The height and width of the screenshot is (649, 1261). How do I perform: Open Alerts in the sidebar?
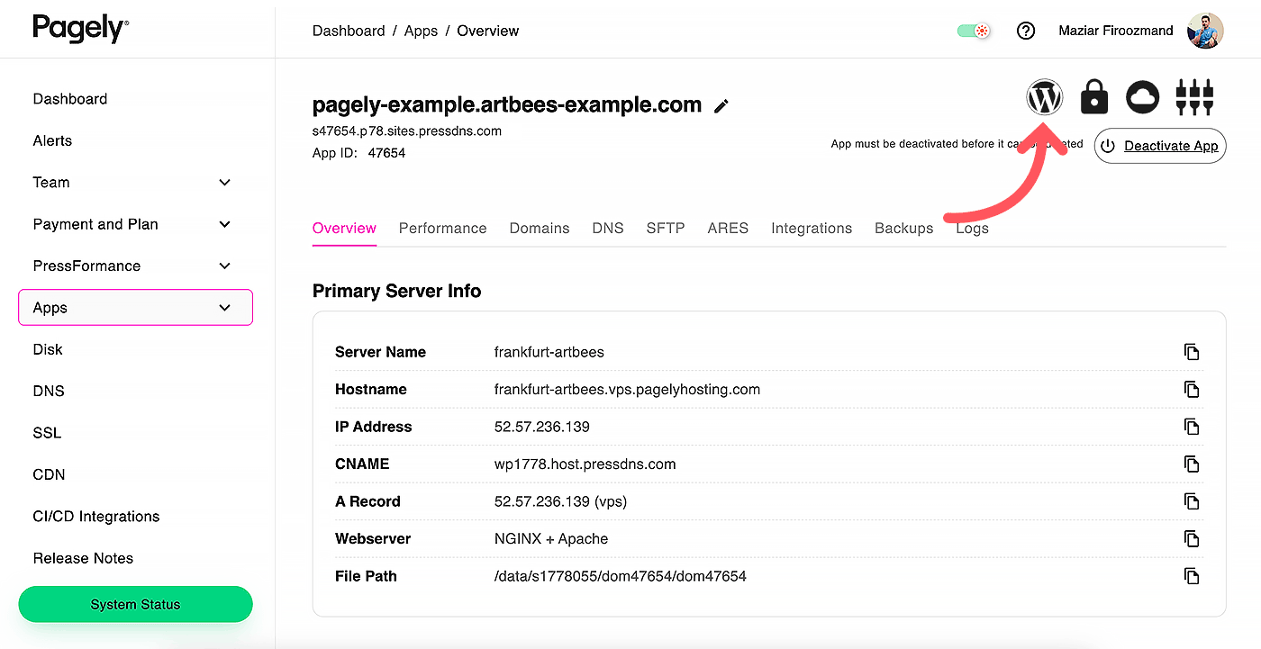point(52,140)
